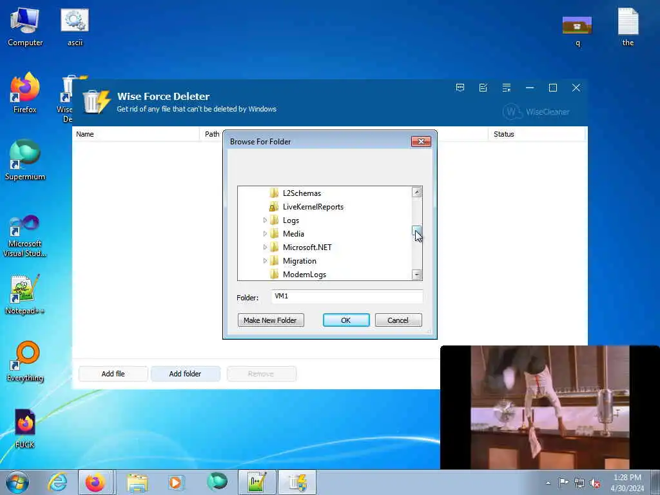Cancel the Browse For Folder dialog
Screen dimensions: 660x495
398,320
